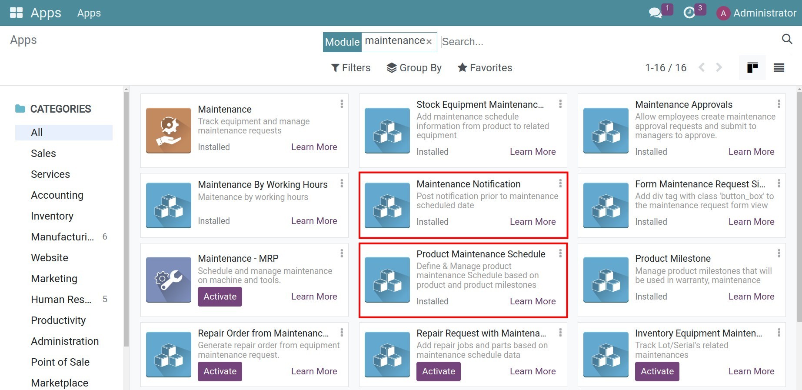
Task: Click the Stock Equipment Maintenance cube icon
Action: pyautogui.click(x=387, y=130)
